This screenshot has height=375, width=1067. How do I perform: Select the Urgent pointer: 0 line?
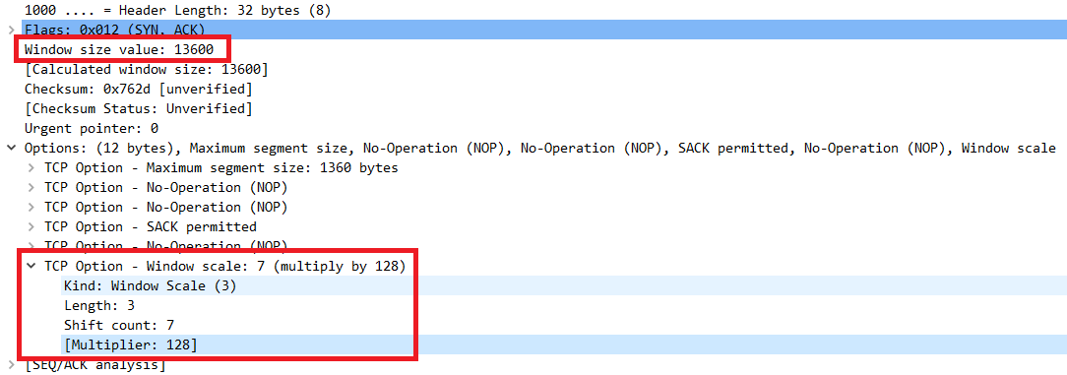92,129
